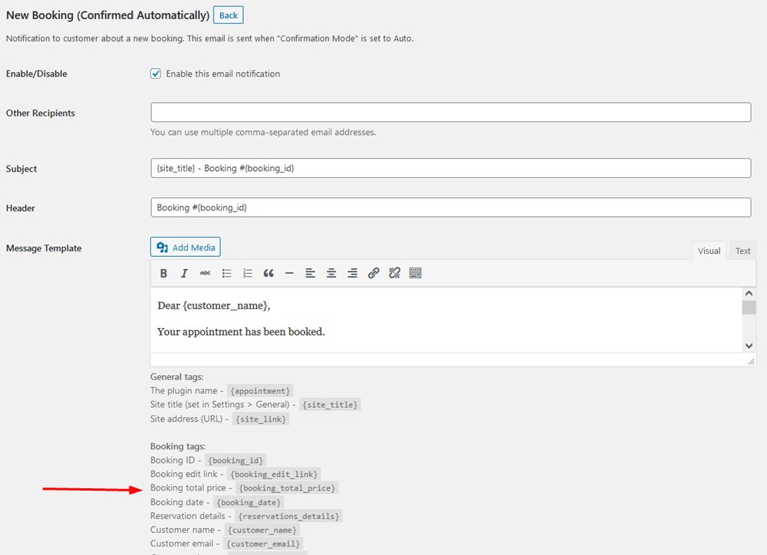Apply strikethrough formatting in editor

click(206, 274)
